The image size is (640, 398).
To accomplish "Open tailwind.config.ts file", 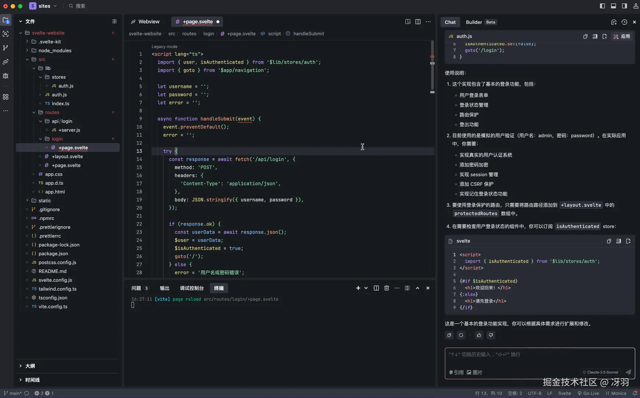I will pyautogui.click(x=57, y=289).
